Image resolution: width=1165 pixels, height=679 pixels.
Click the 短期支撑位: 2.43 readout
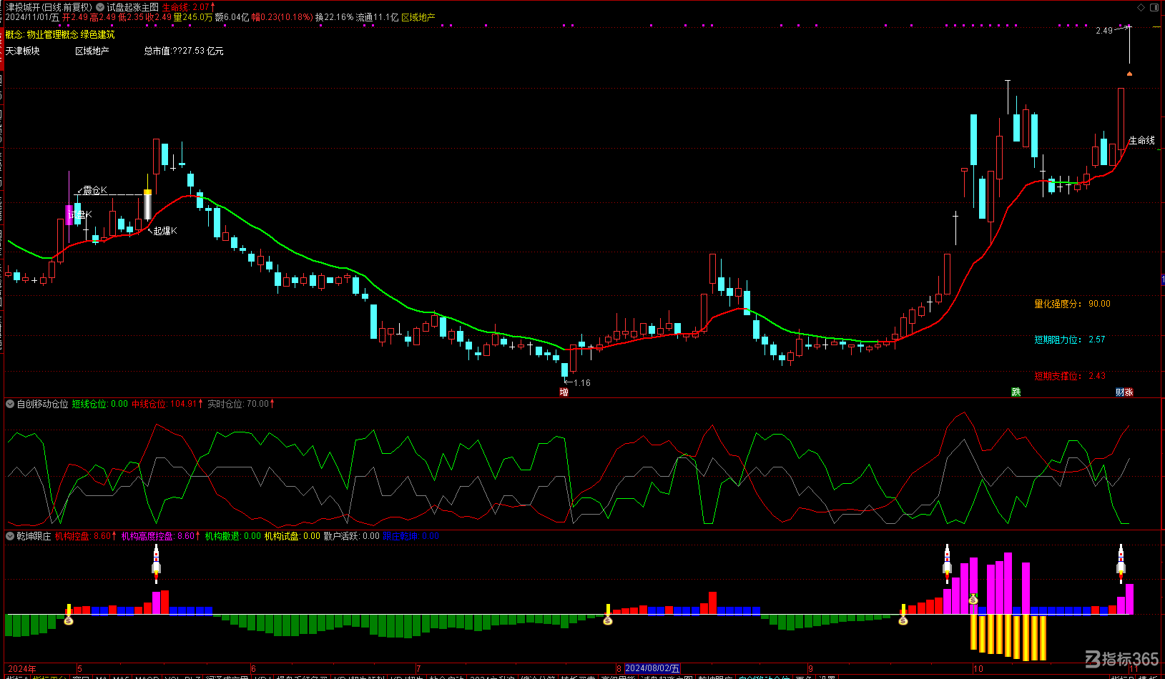click(x=1070, y=376)
